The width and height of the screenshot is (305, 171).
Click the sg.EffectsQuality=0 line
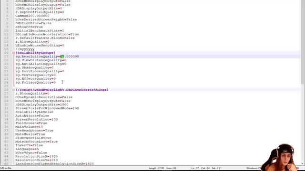click(x=35, y=78)
